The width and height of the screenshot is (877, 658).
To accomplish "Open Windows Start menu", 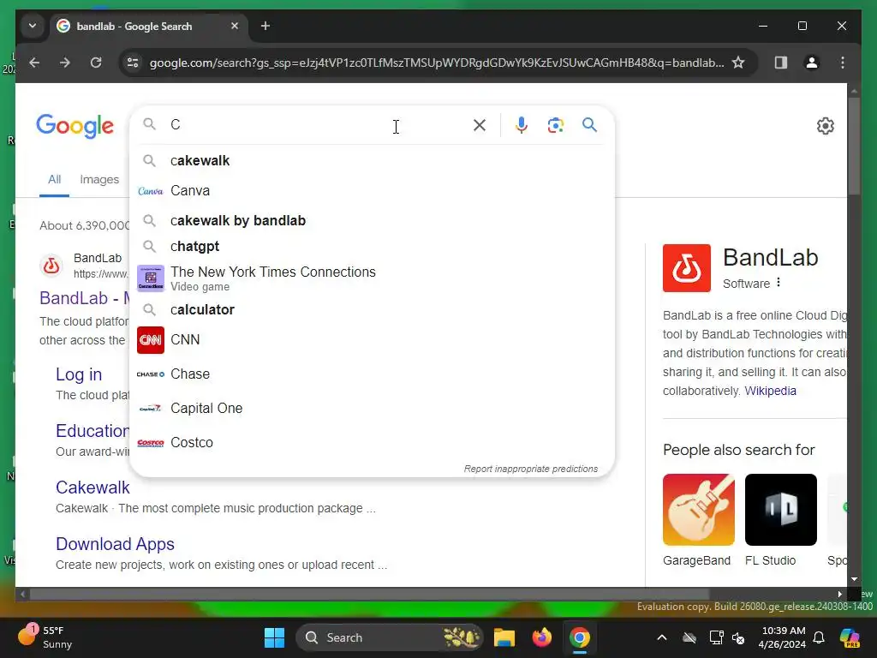I will 274,637.
